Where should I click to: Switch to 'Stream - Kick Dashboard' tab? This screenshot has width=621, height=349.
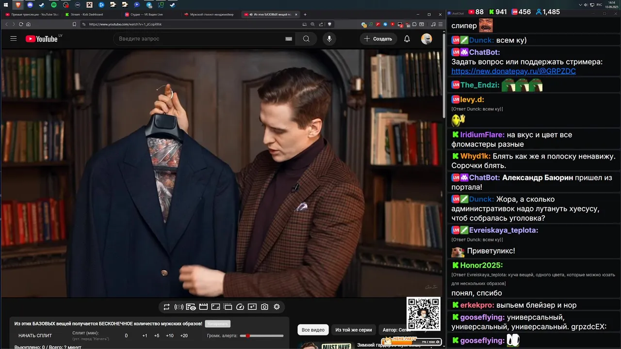click(91, 15)
